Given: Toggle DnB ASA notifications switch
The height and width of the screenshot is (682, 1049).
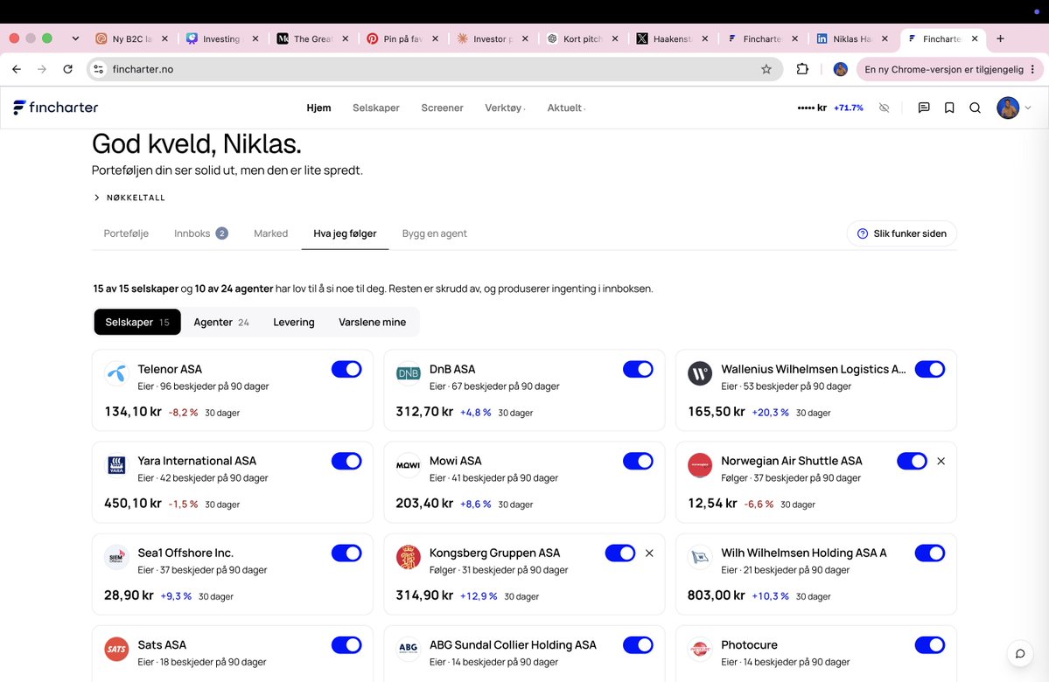Looking at the screenshot, I should (x=638, y=369).
